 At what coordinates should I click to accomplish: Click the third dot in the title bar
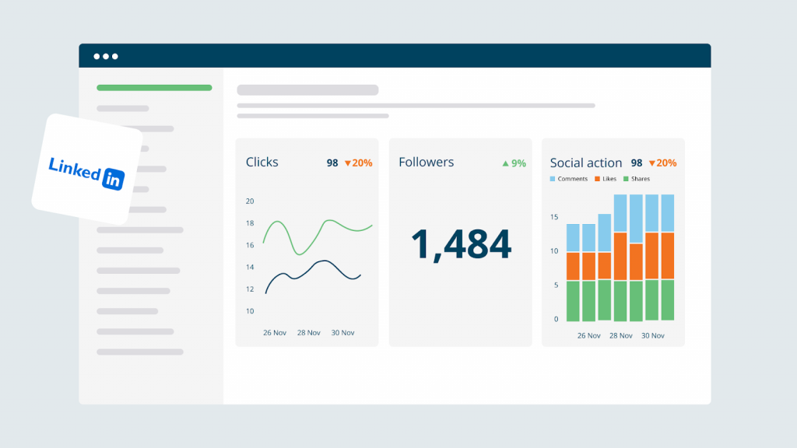point(116,55)
